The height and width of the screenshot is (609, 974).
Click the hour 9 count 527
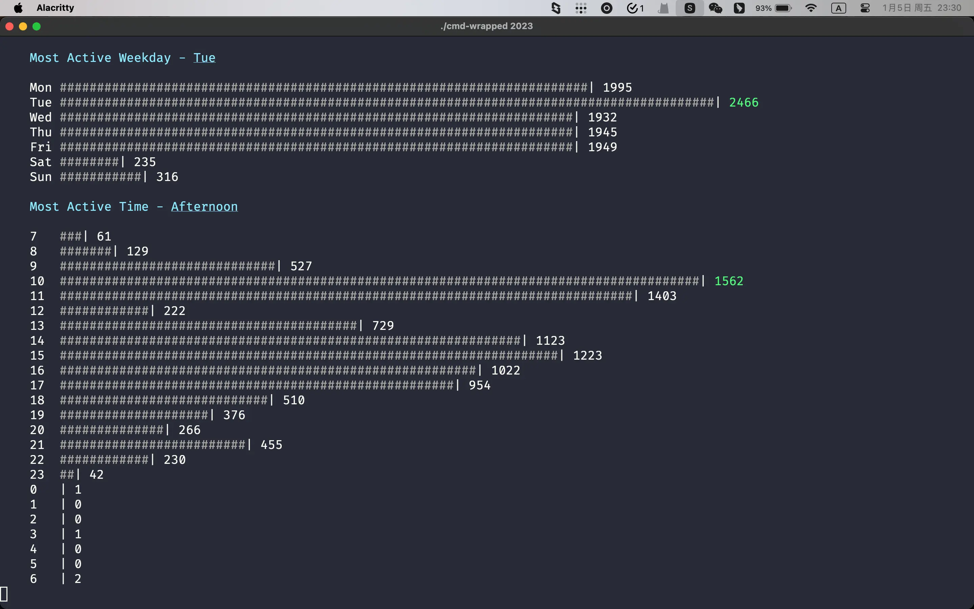pos(301,266)
